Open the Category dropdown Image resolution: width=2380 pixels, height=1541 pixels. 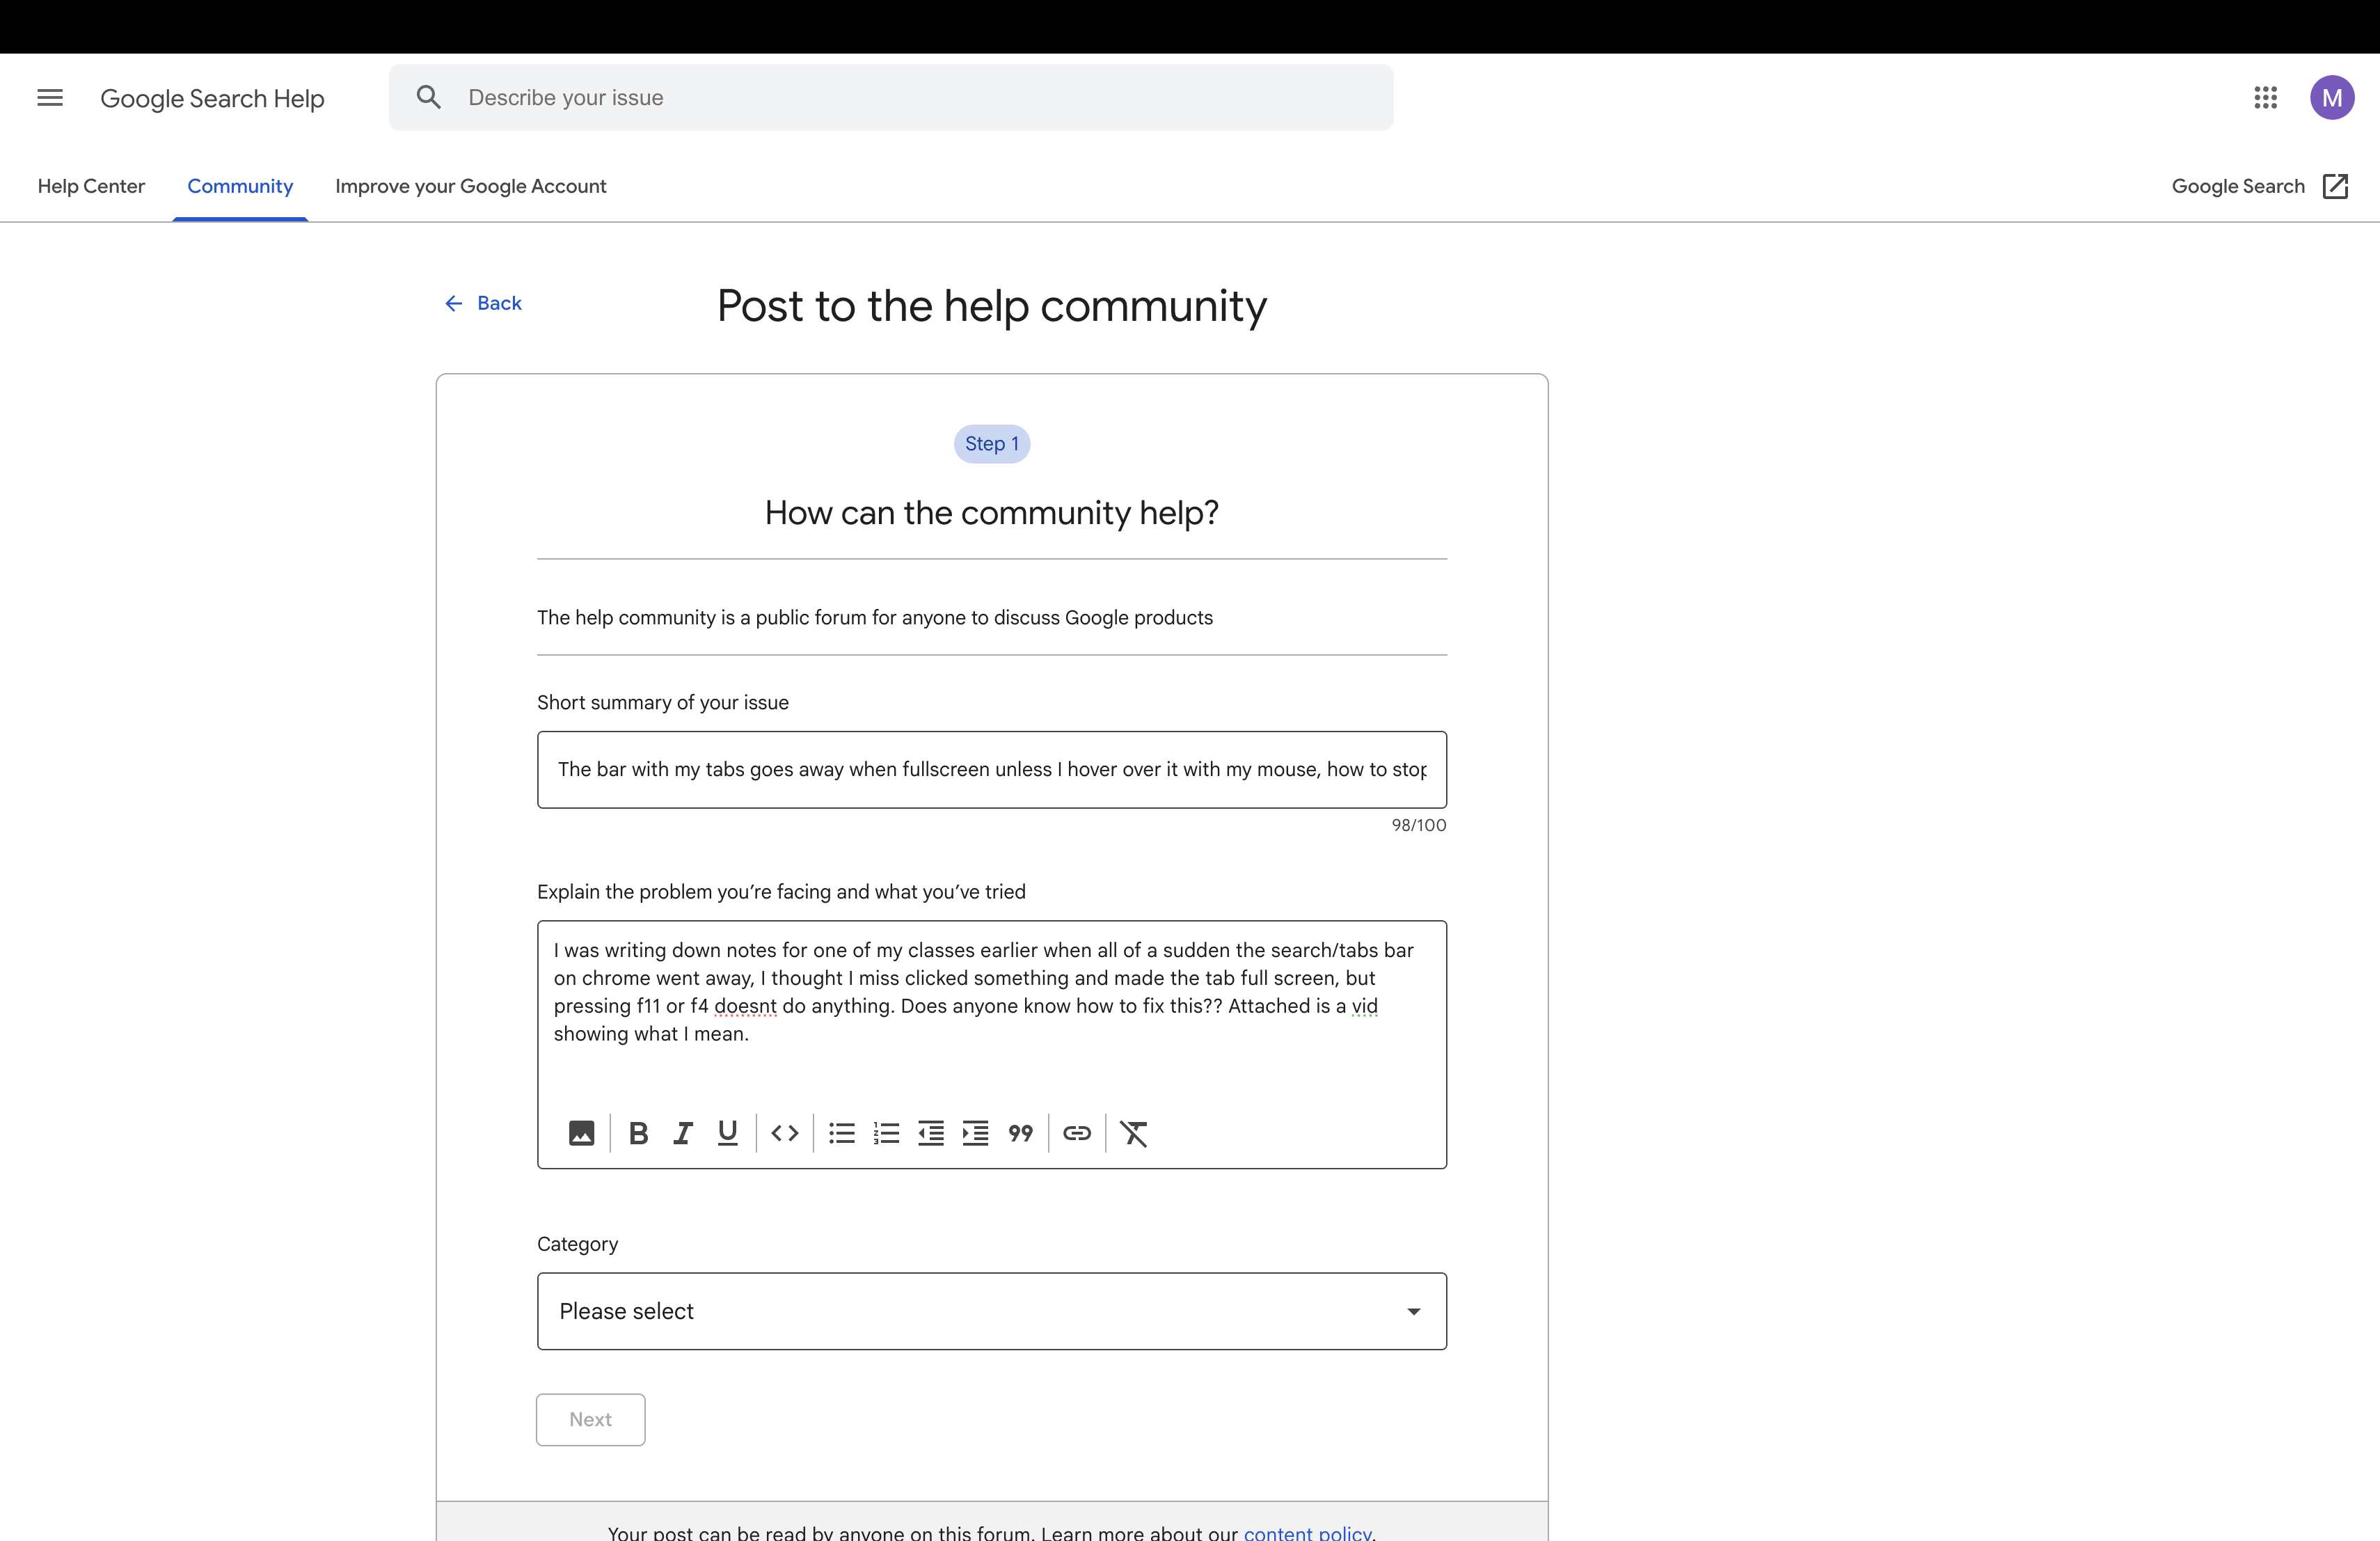(991, 1311)
